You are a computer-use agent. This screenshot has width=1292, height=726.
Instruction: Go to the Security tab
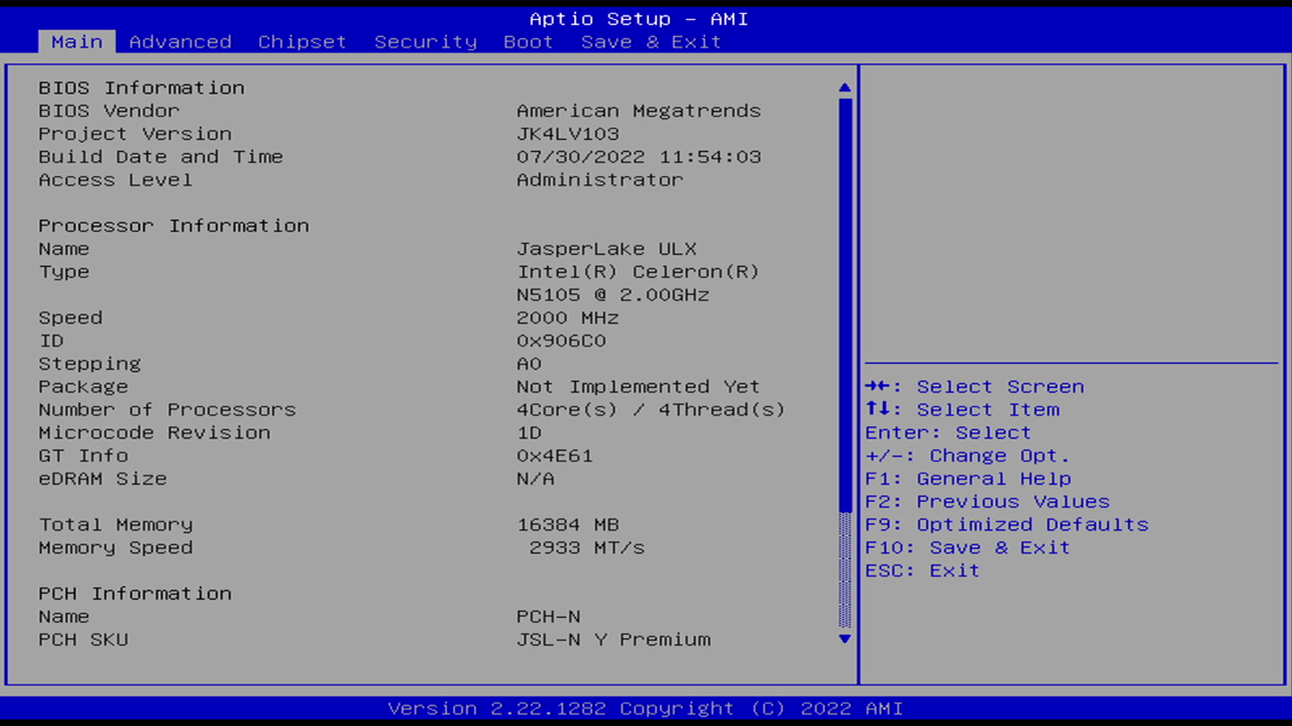[x=425, y=42]
